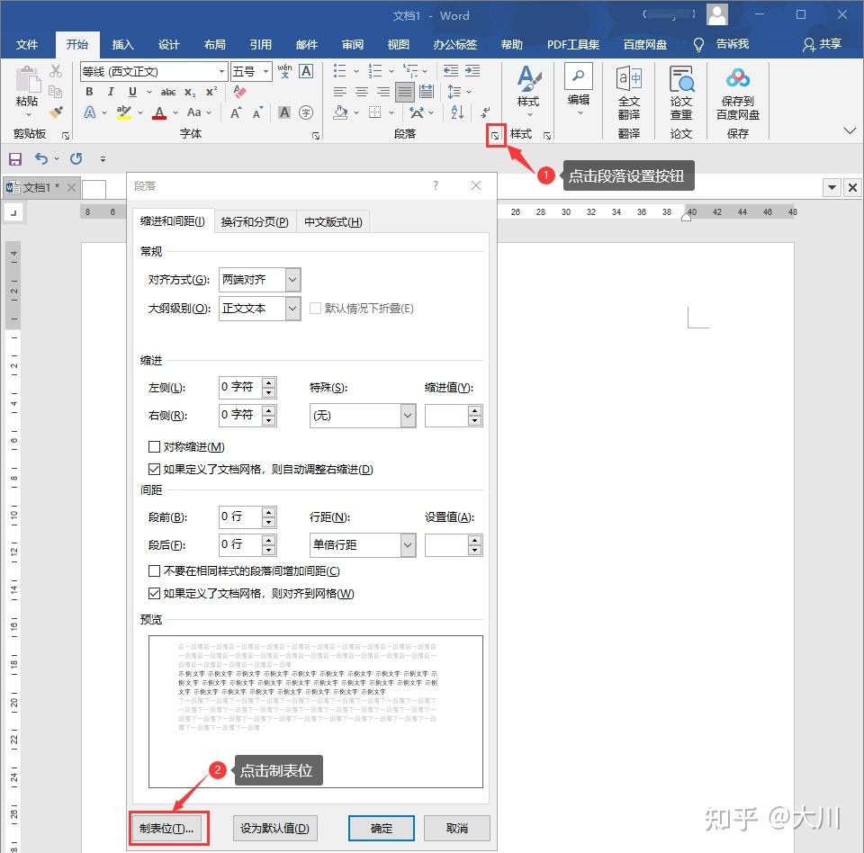
Task: Expand the 行距 combo box
Action: 363,545
